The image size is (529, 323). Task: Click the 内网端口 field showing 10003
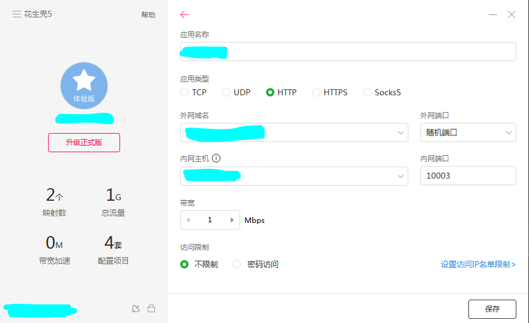click(468, 176)
